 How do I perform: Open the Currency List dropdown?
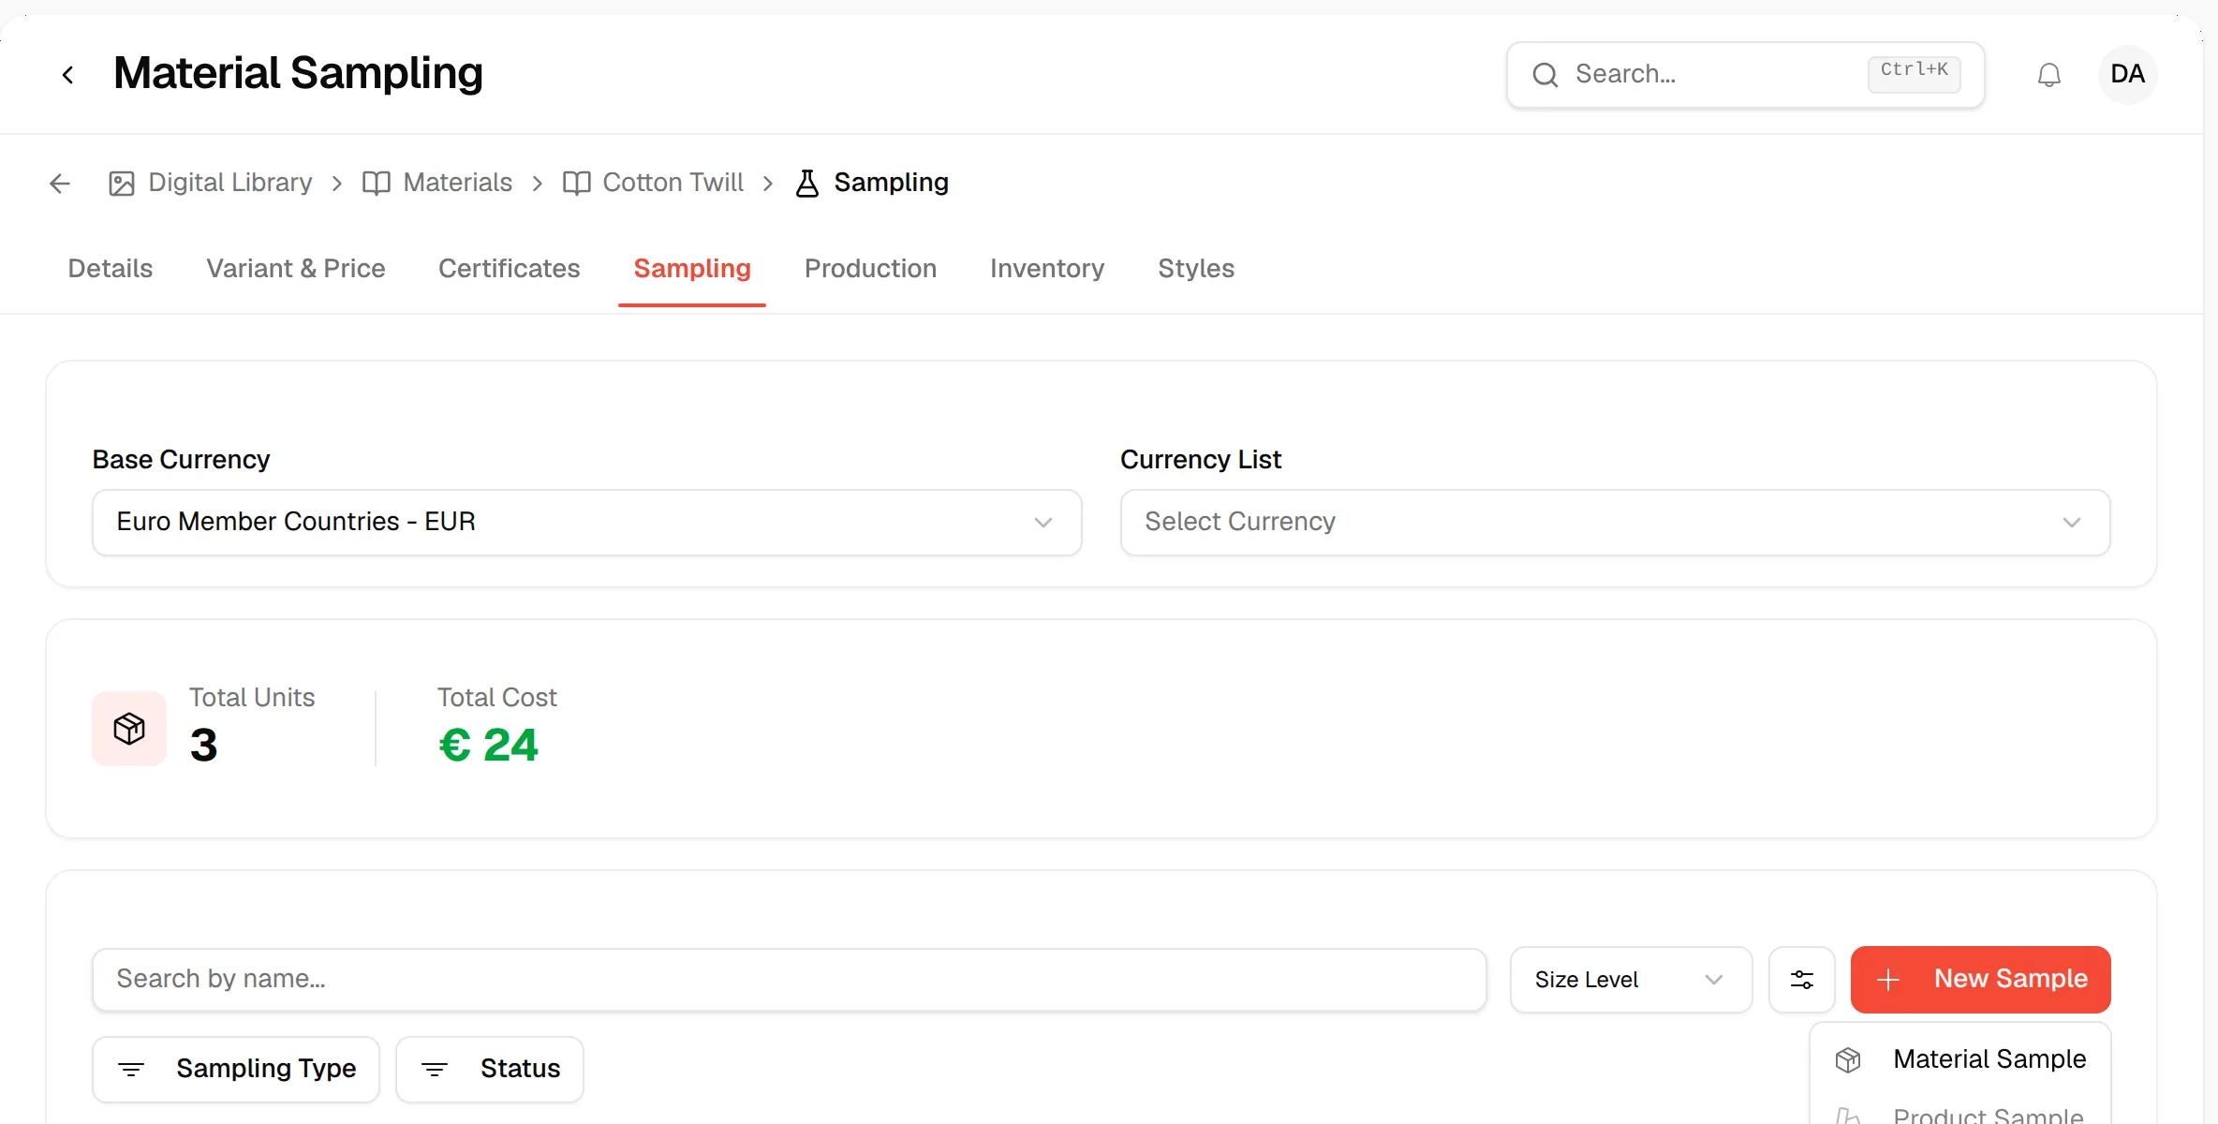point(1615,522)
